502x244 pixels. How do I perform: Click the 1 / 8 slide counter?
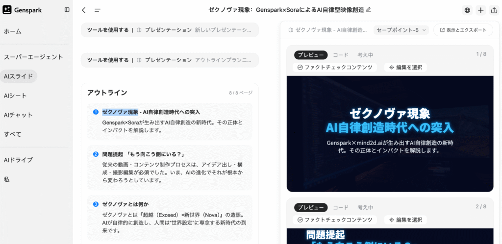tap(481, 54)
